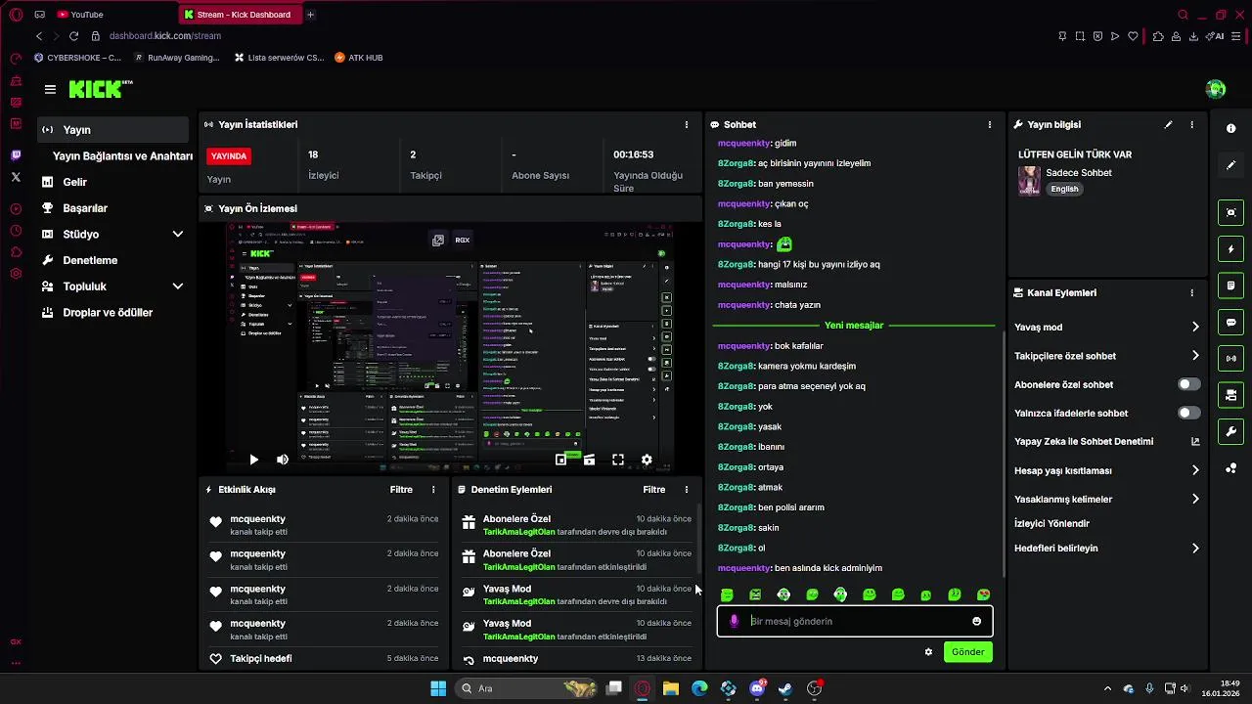Screen dimensions: 1252x704
Task: Toggle the wrench icon in the right rail
Action: point(1230,431)
